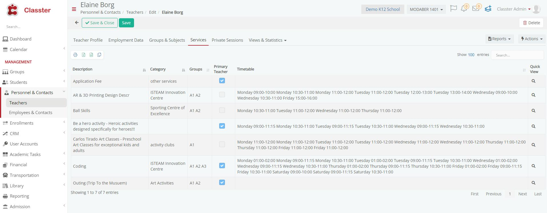Uncheck Primary Teacher for Application Fee

(222, 81)
